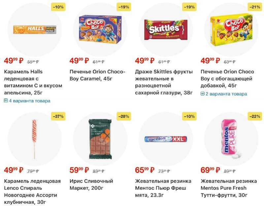
Task: Click the plus icon beside '4 варианта товара'
Action: pos(6,101)
